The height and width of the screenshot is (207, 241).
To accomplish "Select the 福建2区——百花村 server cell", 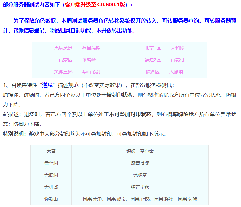I will click(x=164, y=60).
